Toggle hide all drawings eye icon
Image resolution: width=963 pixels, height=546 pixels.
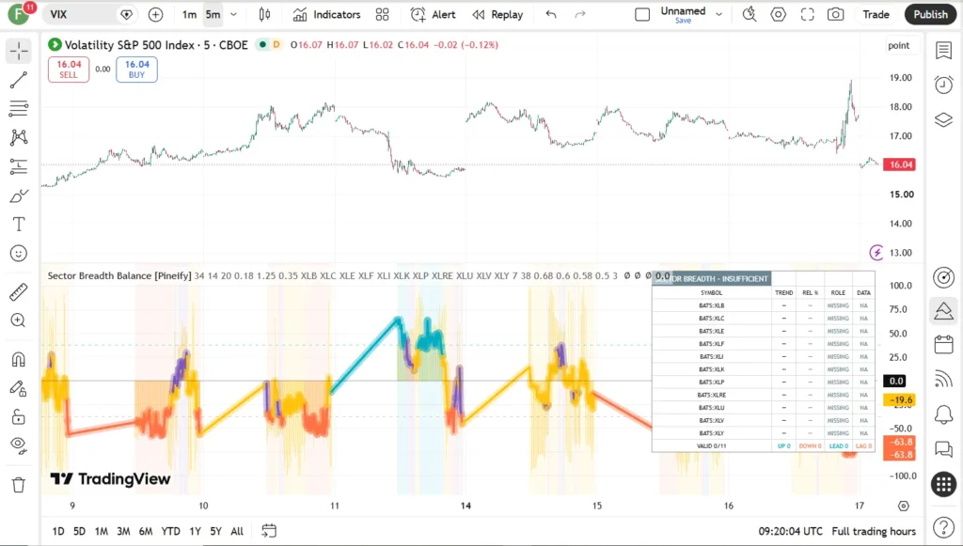click(19, 445)
